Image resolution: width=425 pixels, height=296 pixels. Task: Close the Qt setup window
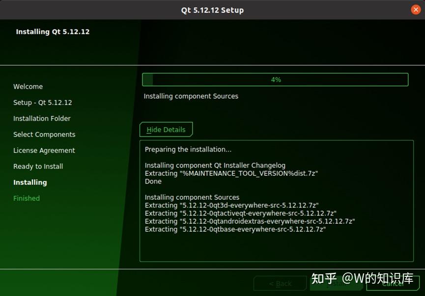416,9
